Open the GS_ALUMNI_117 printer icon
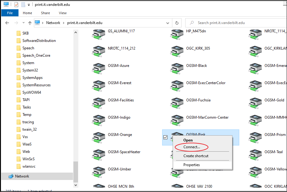 [x=98, y=34]
